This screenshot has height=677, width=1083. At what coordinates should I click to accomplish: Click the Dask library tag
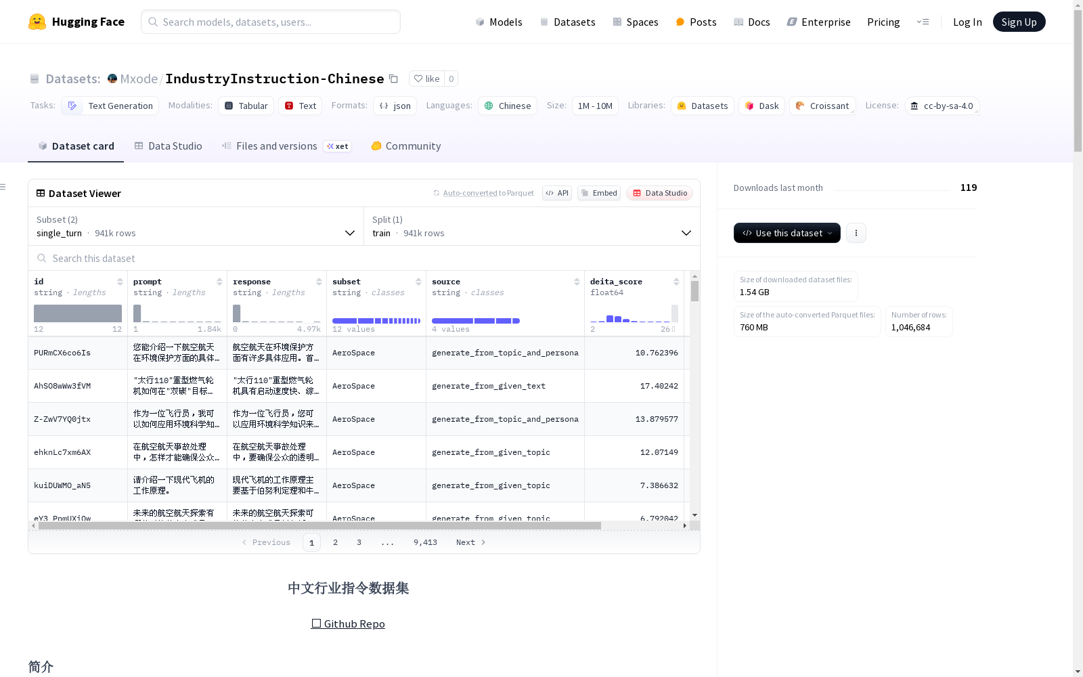(x=761, y=106)
